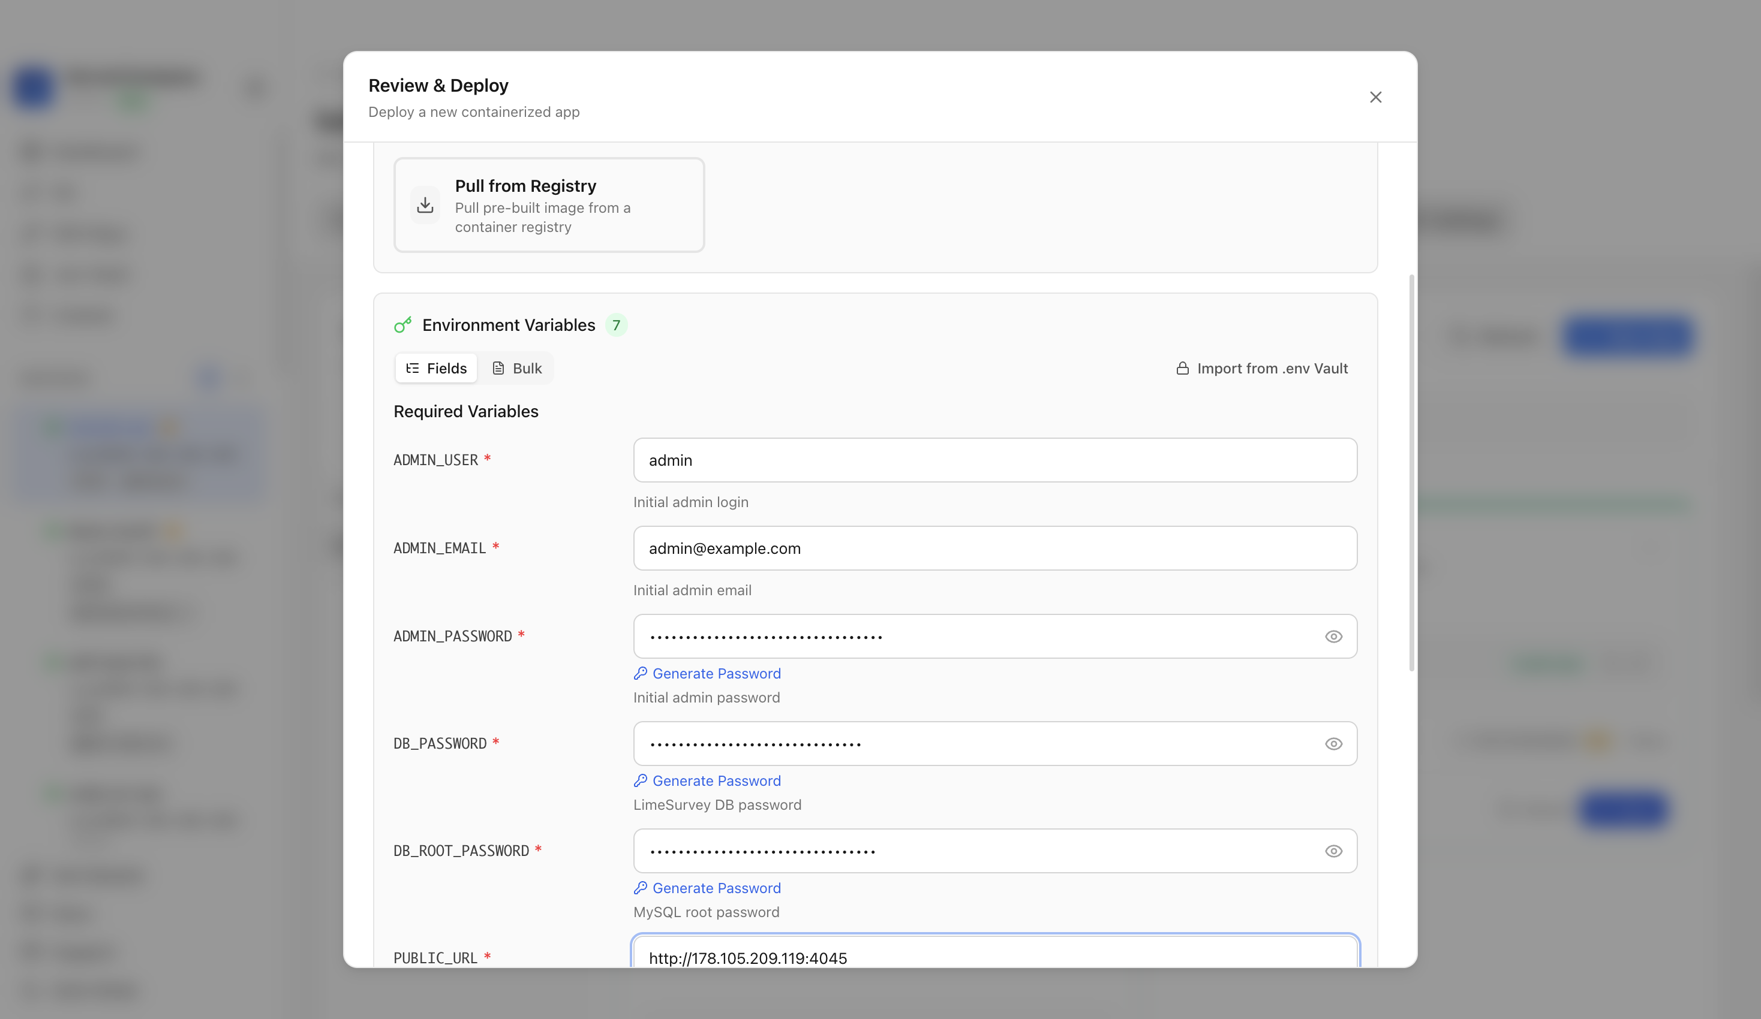Select the Pull from Registry option card
Screen dimensions: 1761x1019
[549, 206]
